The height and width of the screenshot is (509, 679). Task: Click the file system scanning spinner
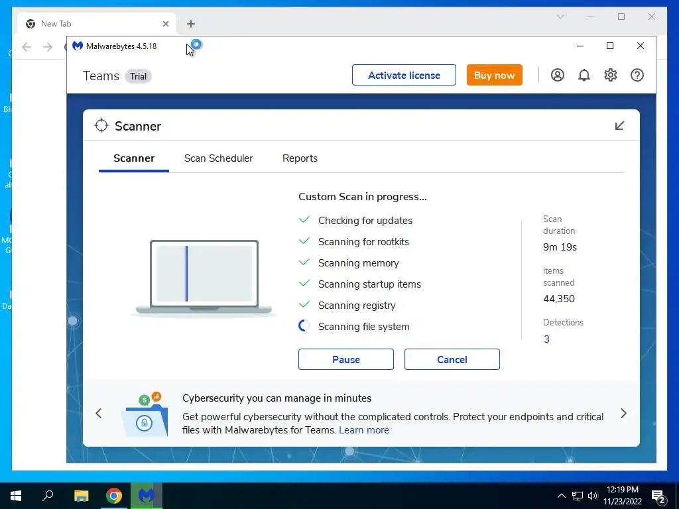tap(304, 326)
